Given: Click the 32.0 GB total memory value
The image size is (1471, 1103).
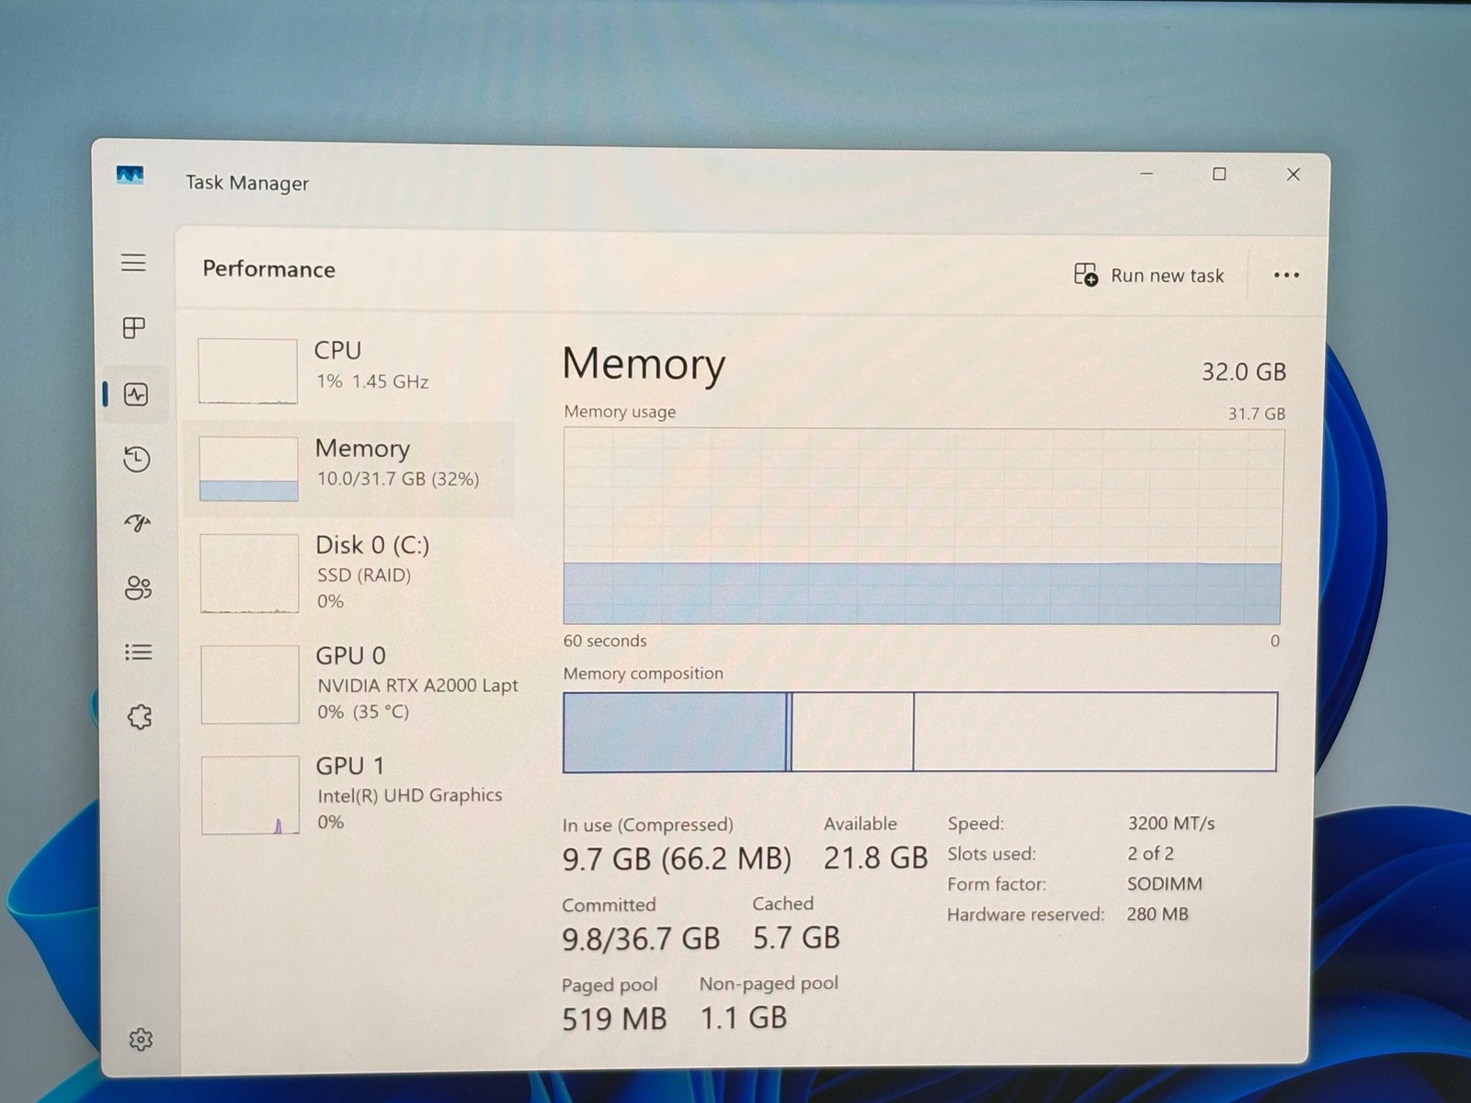Looking at the screenshot, I should click(x=1244, y=372).
